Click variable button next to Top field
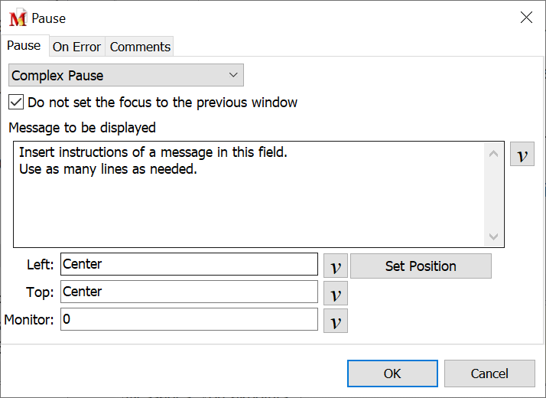The image size is (546, 398). tap(335, 293)
